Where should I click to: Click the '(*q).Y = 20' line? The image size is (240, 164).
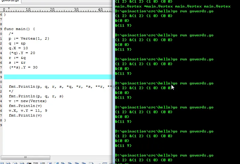(x=22, y=53)
